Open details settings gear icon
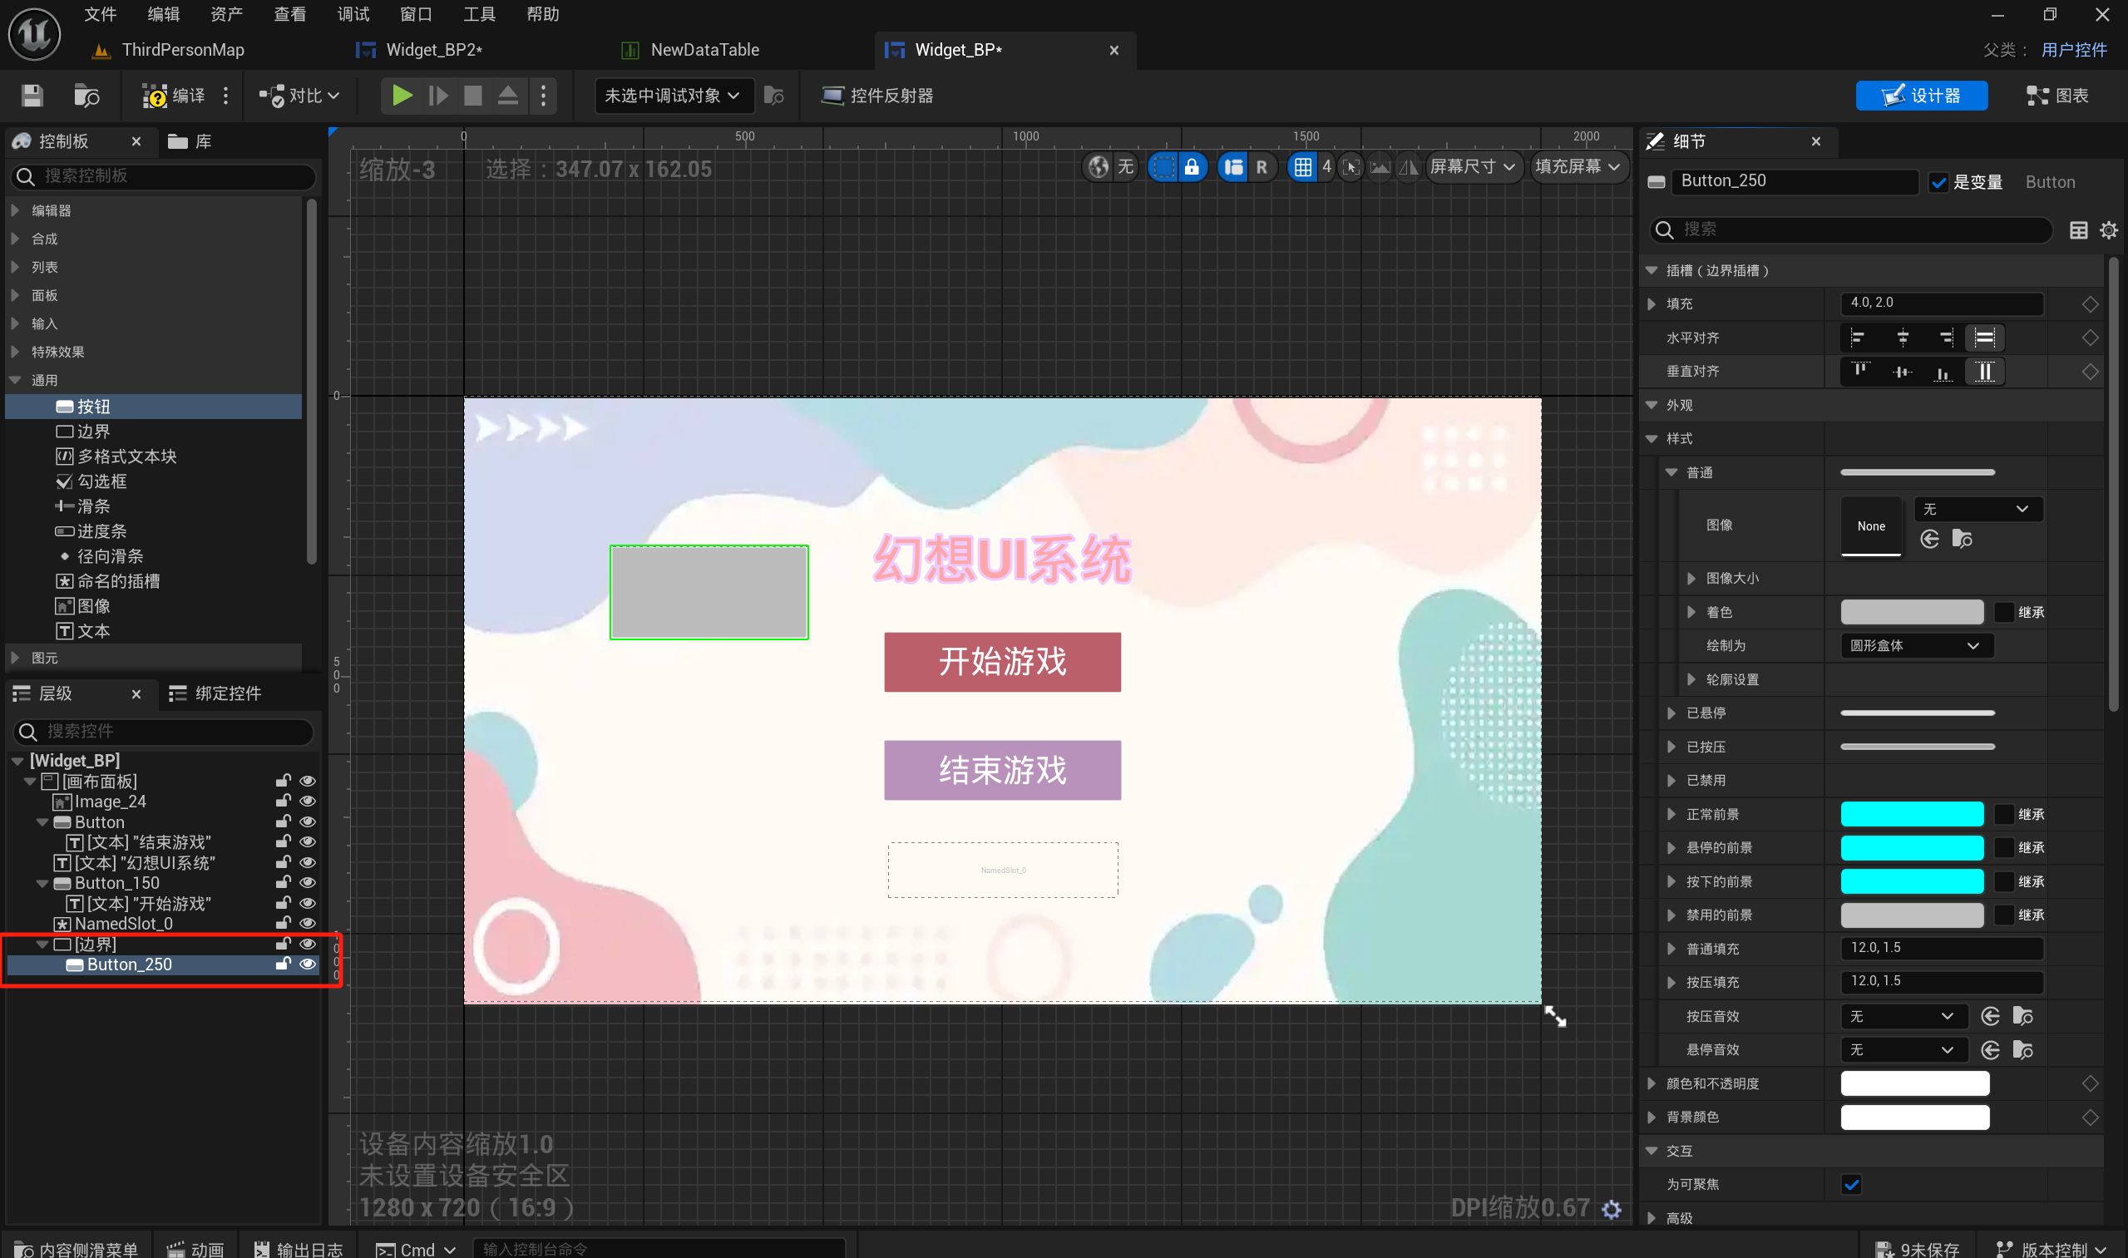Screen dimensions: 2128x1258 click(2109, 230)
